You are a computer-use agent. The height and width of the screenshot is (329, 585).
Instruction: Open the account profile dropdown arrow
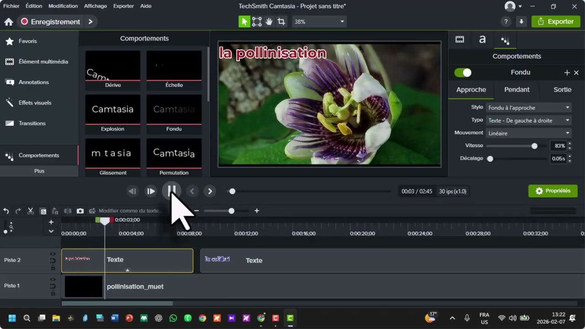(520, 6)
